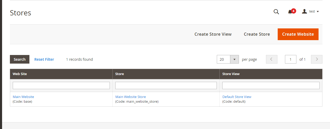
Task: Focus the Web Site filter field
Action: point(61,85)
